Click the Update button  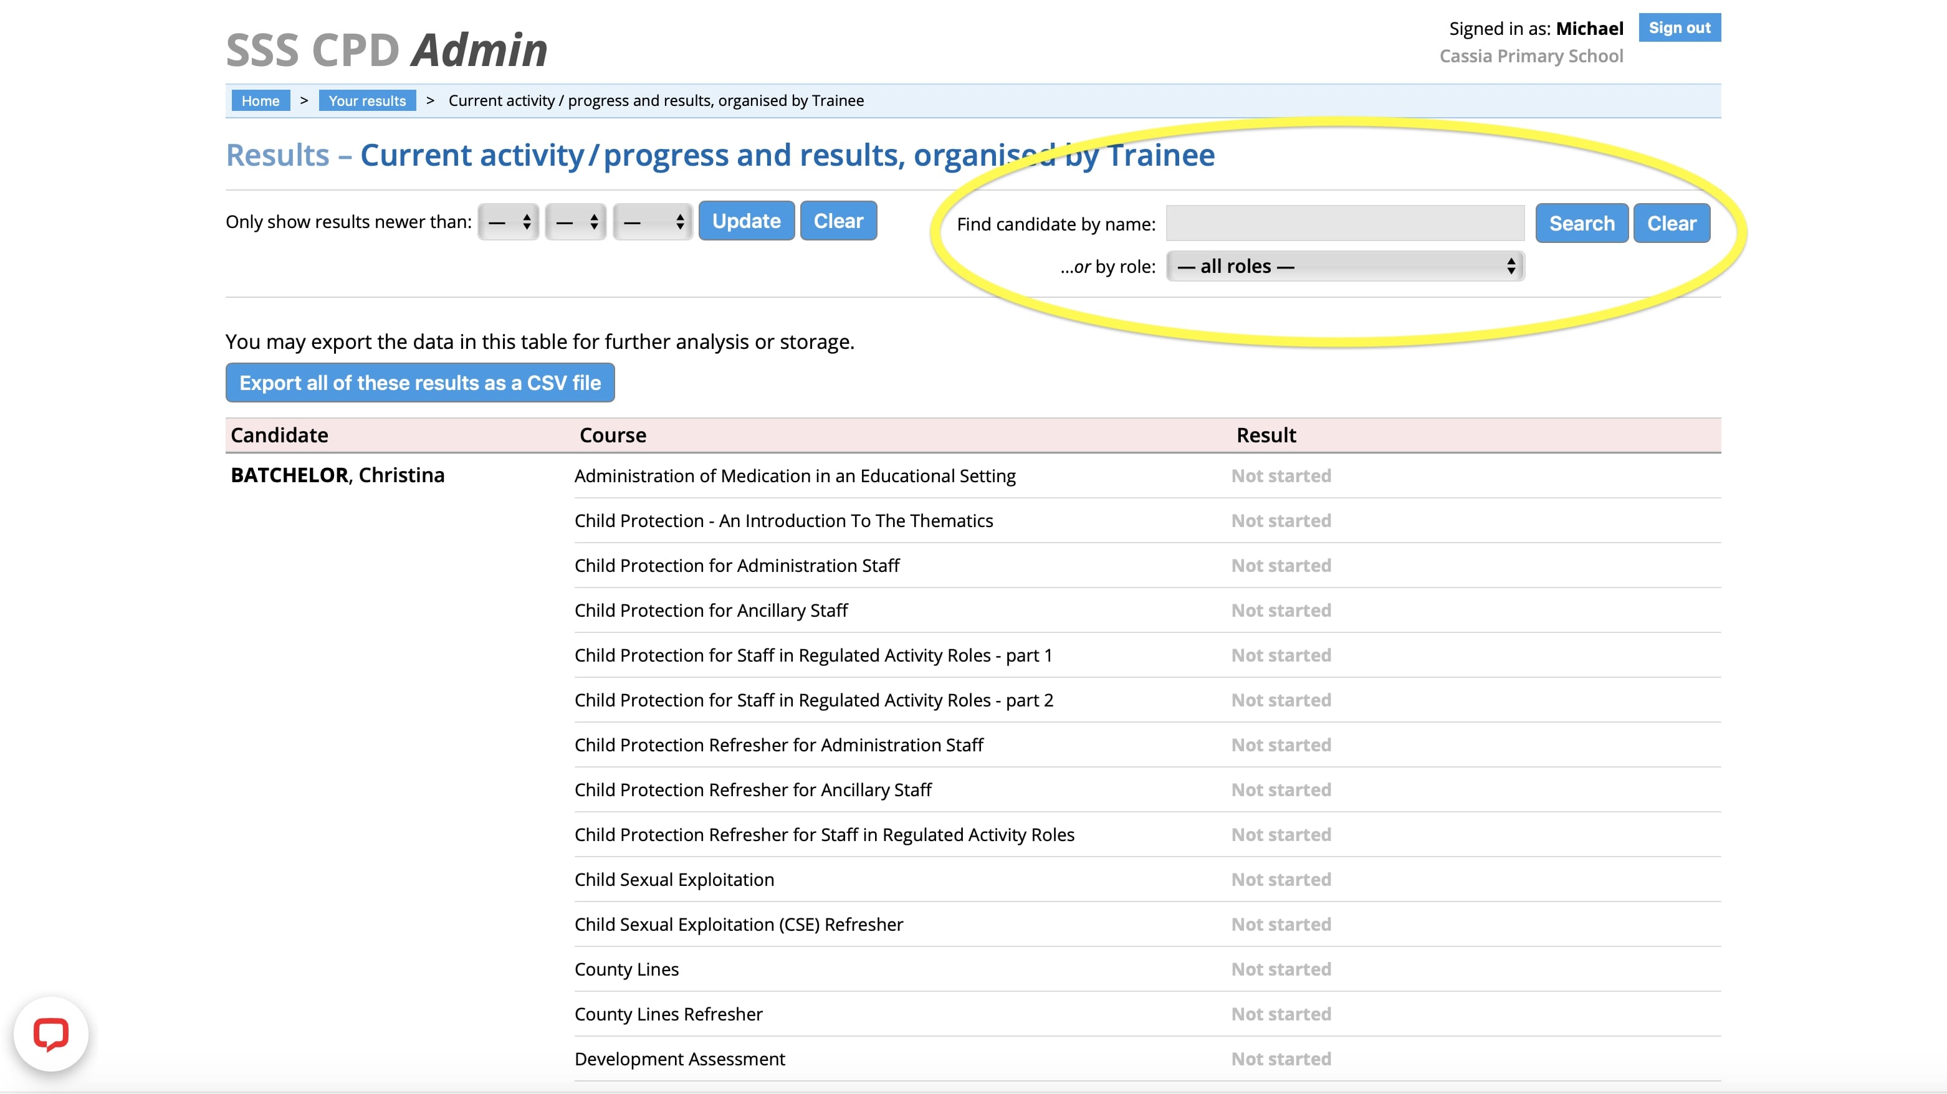pos(746,221)
